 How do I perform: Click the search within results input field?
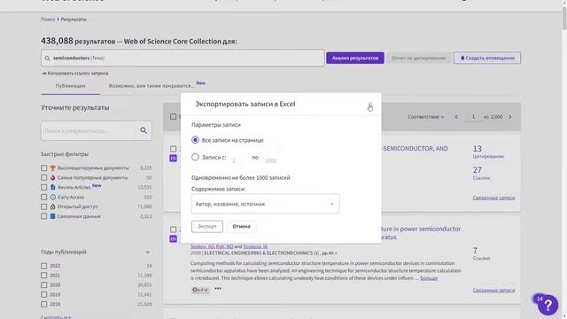click(x=89, y=130)
